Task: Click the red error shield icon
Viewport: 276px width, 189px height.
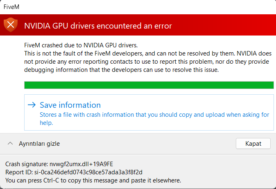Action: tap(11, 25)
